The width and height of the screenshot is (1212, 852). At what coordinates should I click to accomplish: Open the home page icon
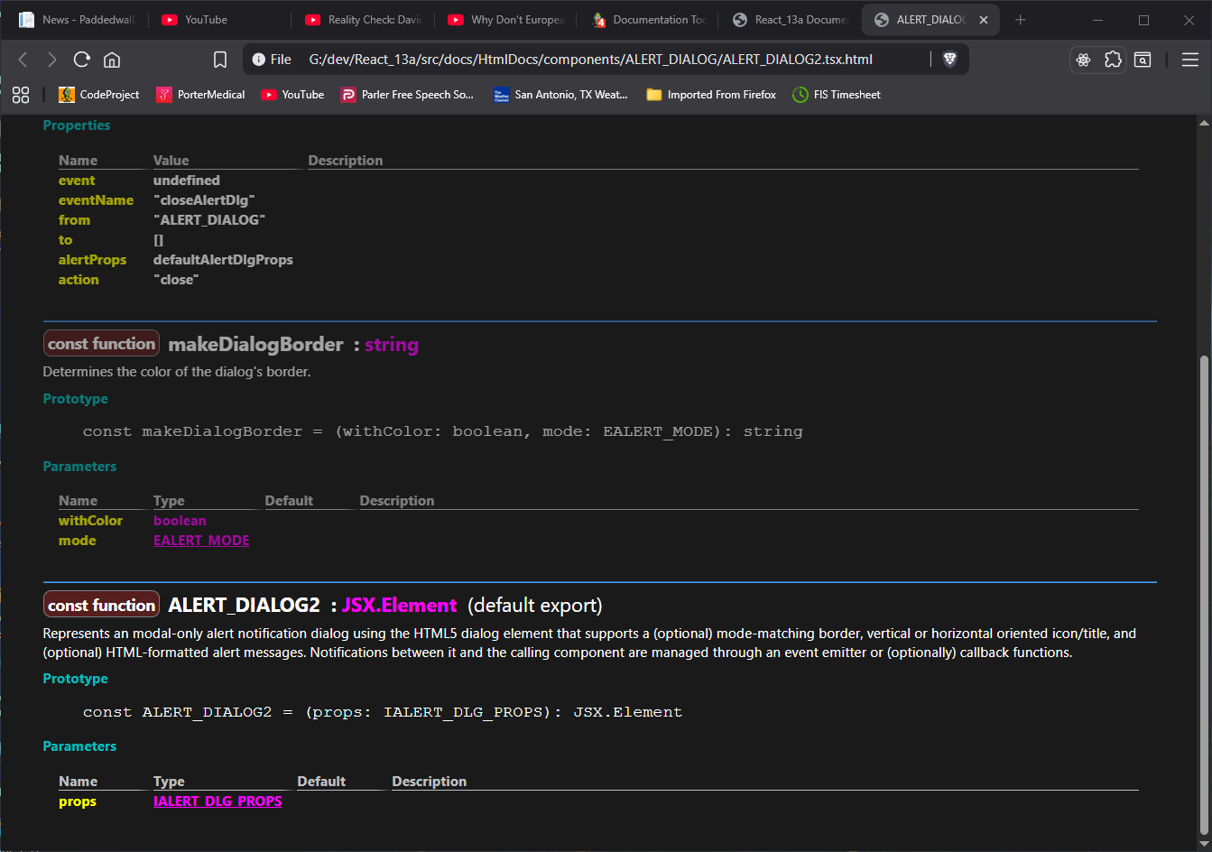112,60
